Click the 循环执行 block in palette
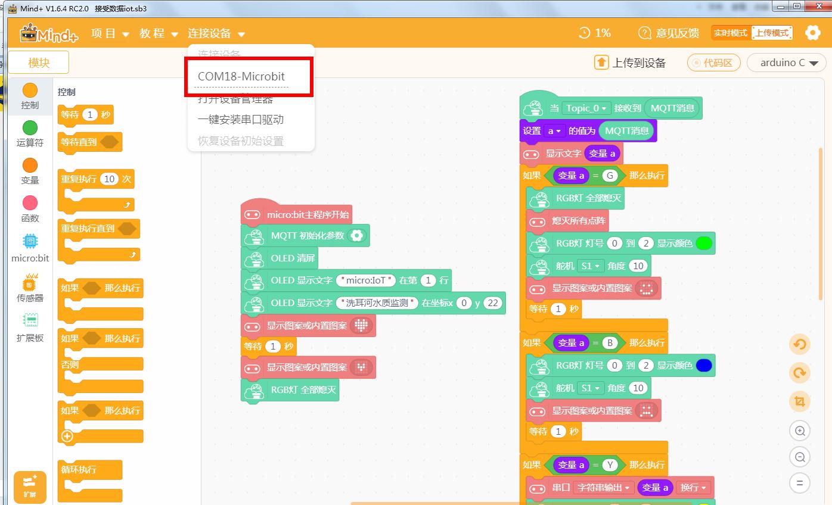 [90, 481]
